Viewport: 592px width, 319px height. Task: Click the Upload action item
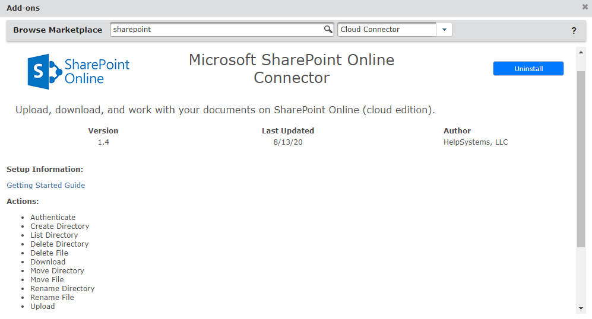pos(42,306)
